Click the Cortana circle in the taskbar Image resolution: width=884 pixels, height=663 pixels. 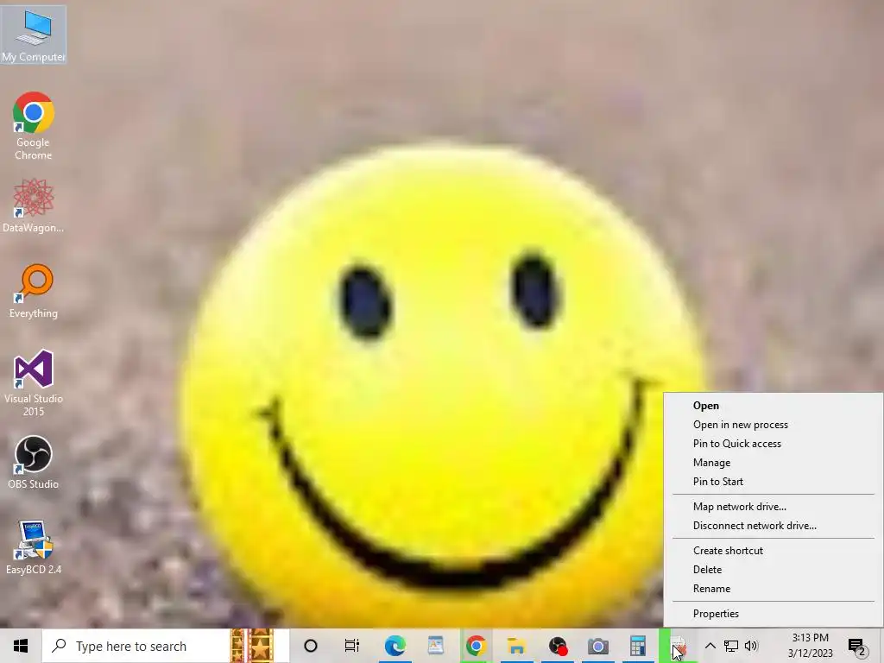tap(311, 646)
